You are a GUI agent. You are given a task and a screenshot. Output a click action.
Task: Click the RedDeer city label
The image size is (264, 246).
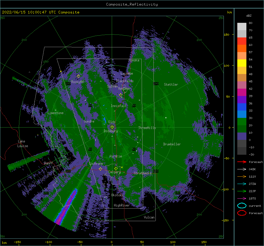(124, 89)
